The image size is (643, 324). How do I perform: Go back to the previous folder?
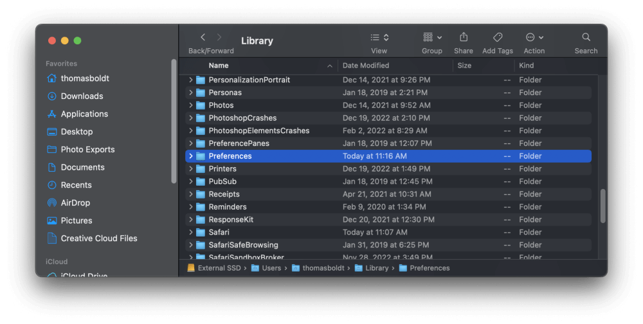tap(203, 37)
